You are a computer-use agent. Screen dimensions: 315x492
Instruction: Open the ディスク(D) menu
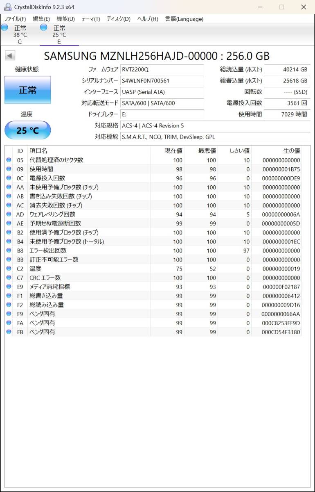tap(119, 19)
